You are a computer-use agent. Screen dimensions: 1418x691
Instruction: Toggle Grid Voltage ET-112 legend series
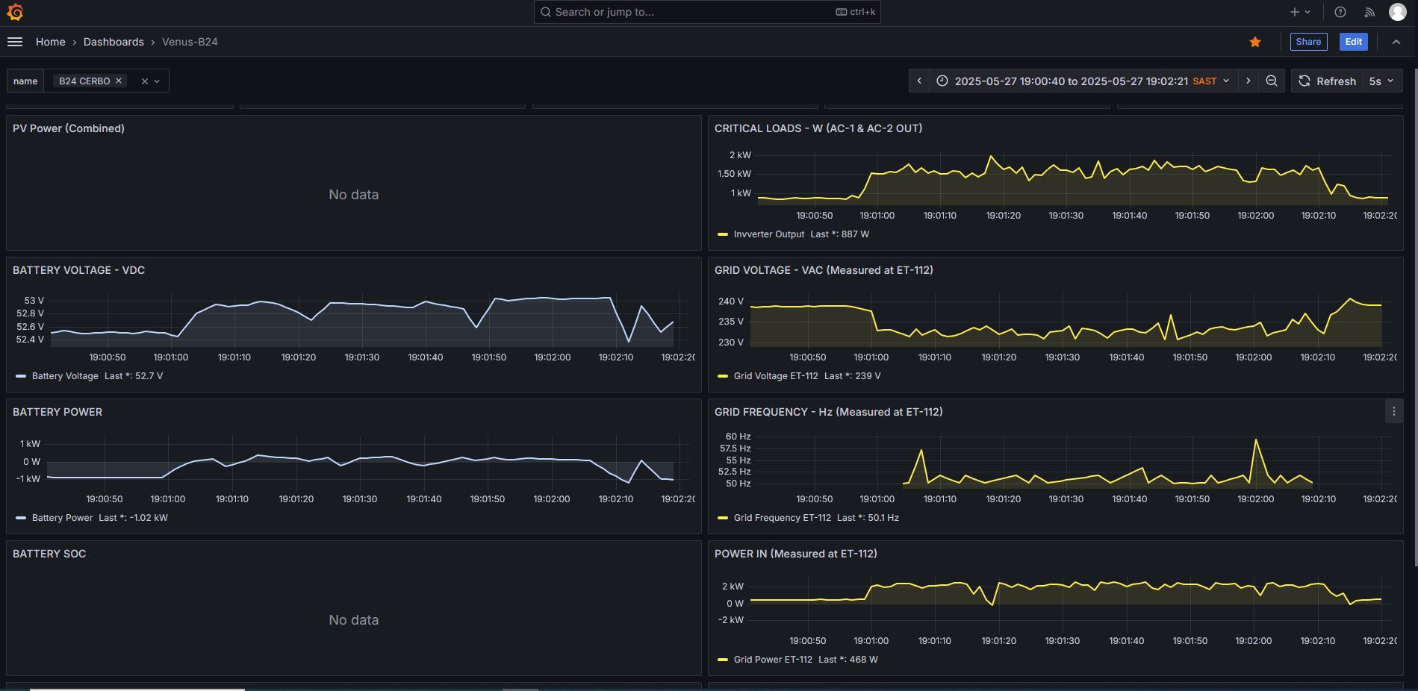(x=776, y=376)
